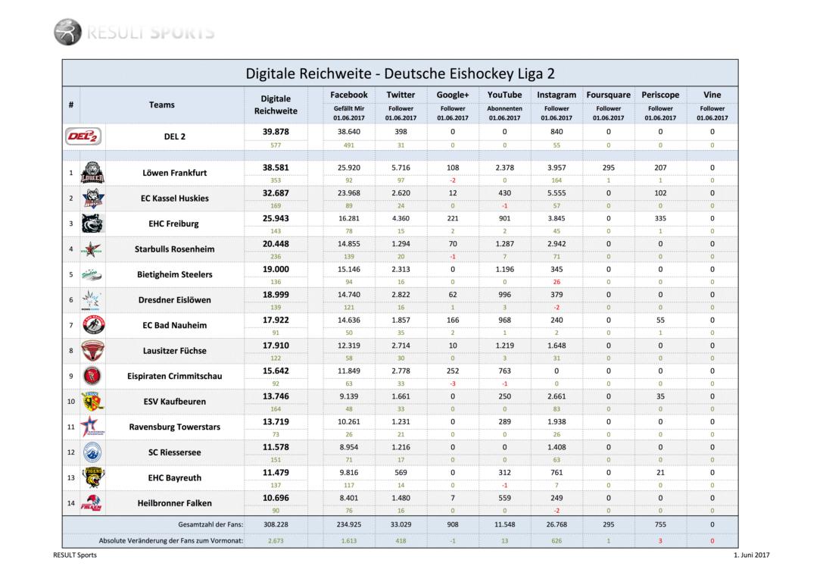Click the team name 'EC Kassel Huskies'

pos(175,198)
